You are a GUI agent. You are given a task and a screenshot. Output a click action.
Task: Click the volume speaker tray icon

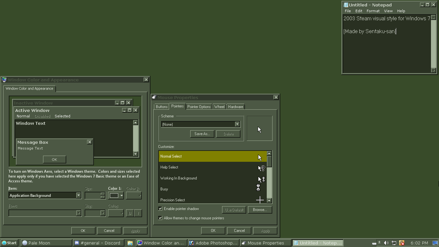386,243
